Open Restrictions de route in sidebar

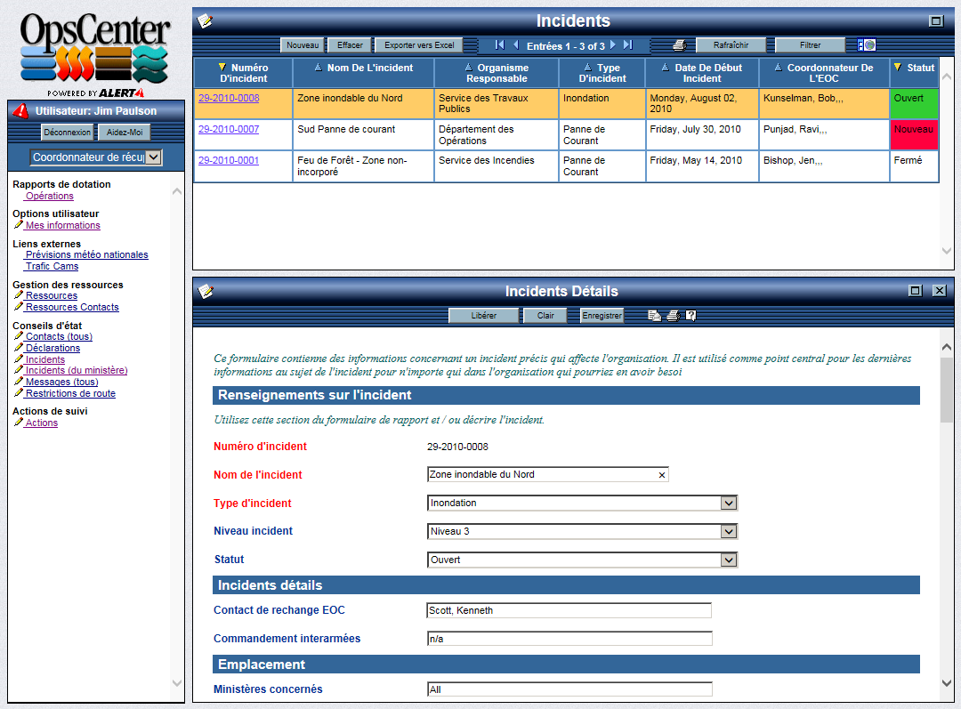(70, 394)
